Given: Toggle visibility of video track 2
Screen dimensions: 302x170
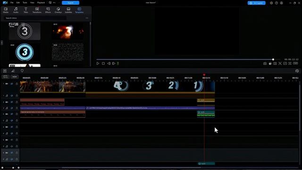Looking at the screenshot, I should tap(12, 102).
